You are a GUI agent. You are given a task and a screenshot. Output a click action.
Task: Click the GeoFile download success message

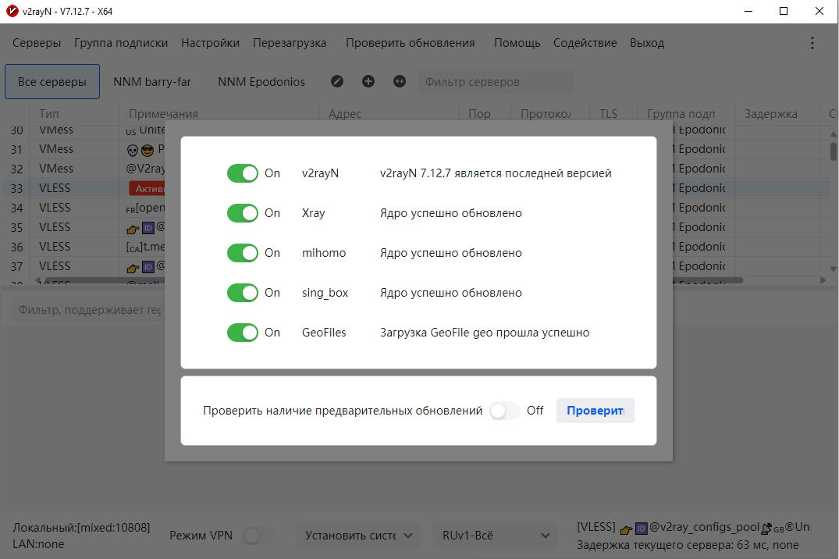pos(485,333)
